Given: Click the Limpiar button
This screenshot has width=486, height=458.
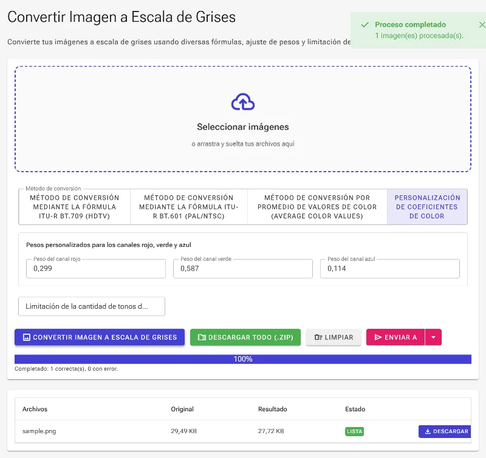Looking at the screenshot, I should [x=334, y=337].
